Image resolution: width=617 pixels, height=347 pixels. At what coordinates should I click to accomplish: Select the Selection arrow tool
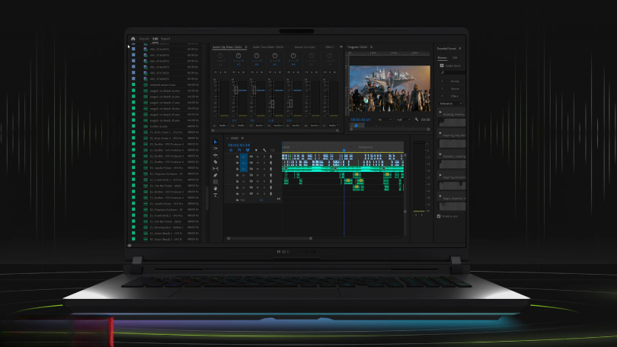(x=216, y=142)
